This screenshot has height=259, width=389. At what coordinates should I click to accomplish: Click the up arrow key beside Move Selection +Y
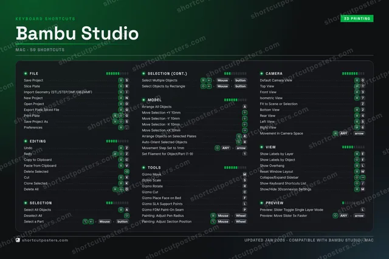[244, 113]
